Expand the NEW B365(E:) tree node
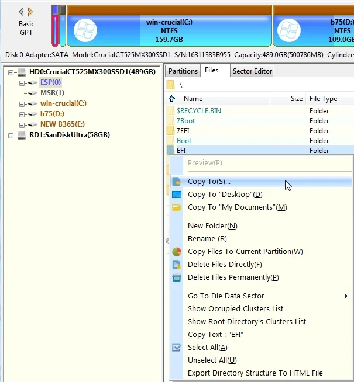Viewport: 354px width, 382px height. point(22,125)
